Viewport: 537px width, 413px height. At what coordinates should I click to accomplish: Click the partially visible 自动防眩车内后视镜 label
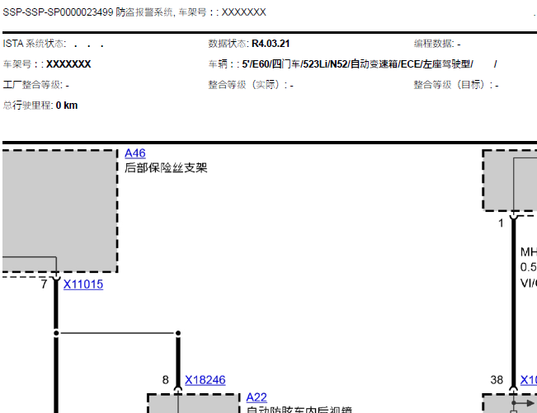tap(299, 409)
